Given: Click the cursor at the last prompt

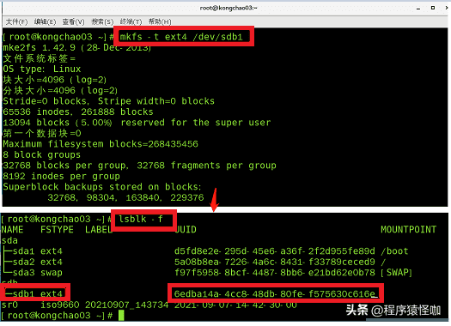Looking at the screenshot, I should (x=121, y=316).
